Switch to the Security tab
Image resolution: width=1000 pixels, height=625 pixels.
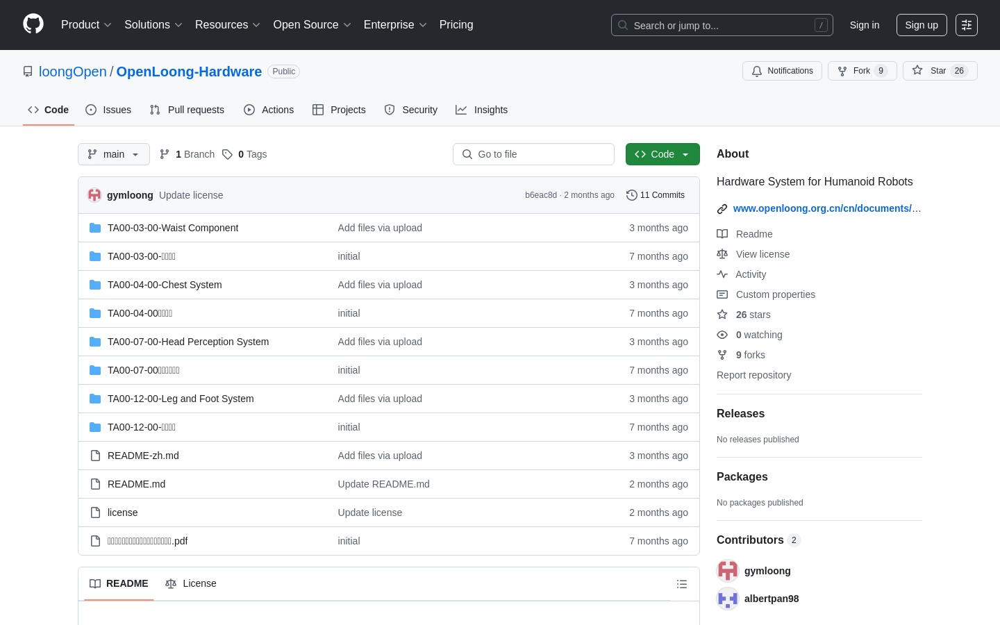point(411,110)
